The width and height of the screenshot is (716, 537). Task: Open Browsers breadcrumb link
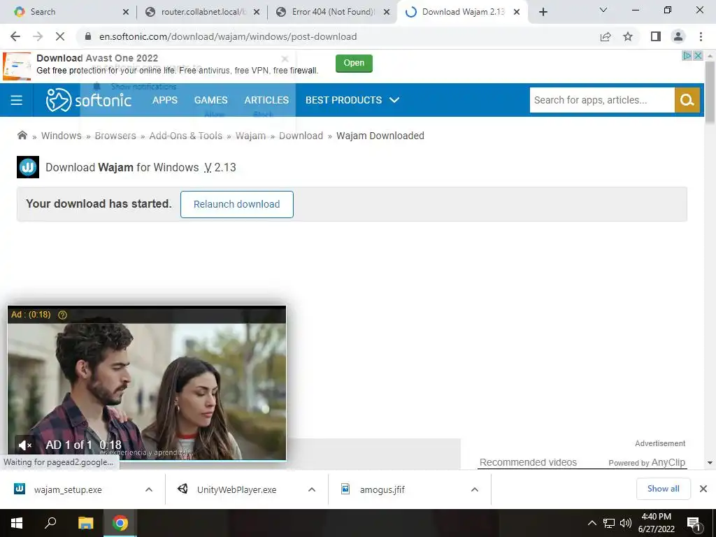pos(115,136)
